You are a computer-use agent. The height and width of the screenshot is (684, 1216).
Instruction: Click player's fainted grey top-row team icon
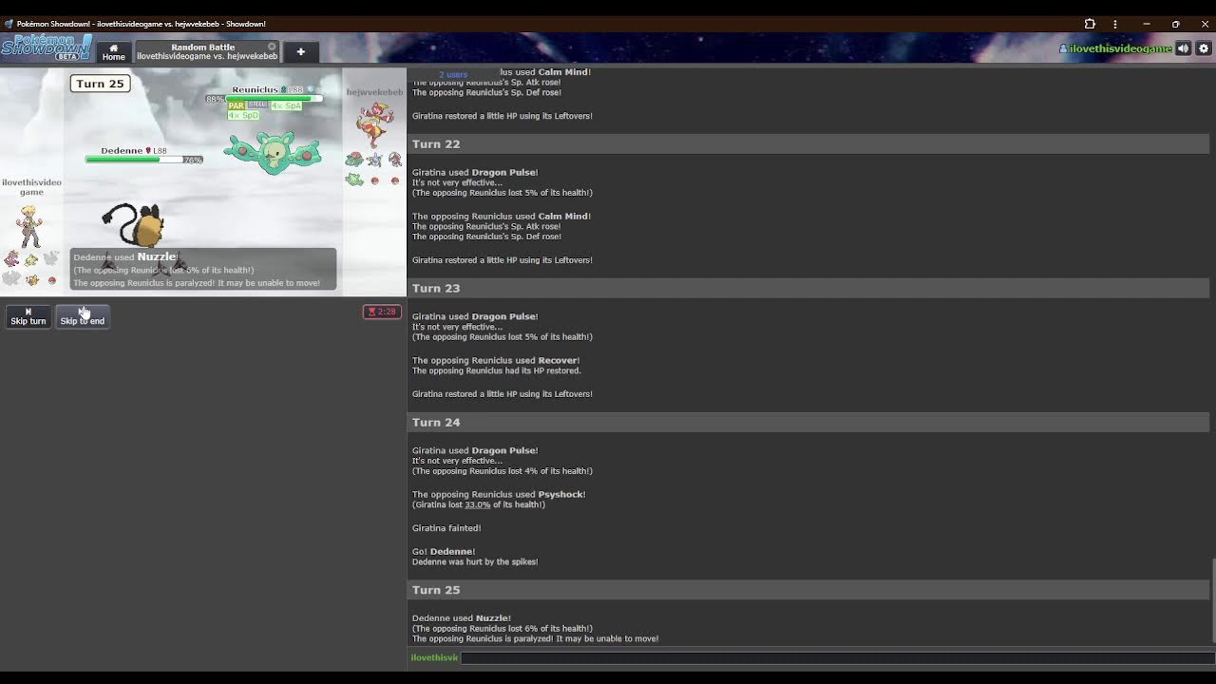point(51,258)
